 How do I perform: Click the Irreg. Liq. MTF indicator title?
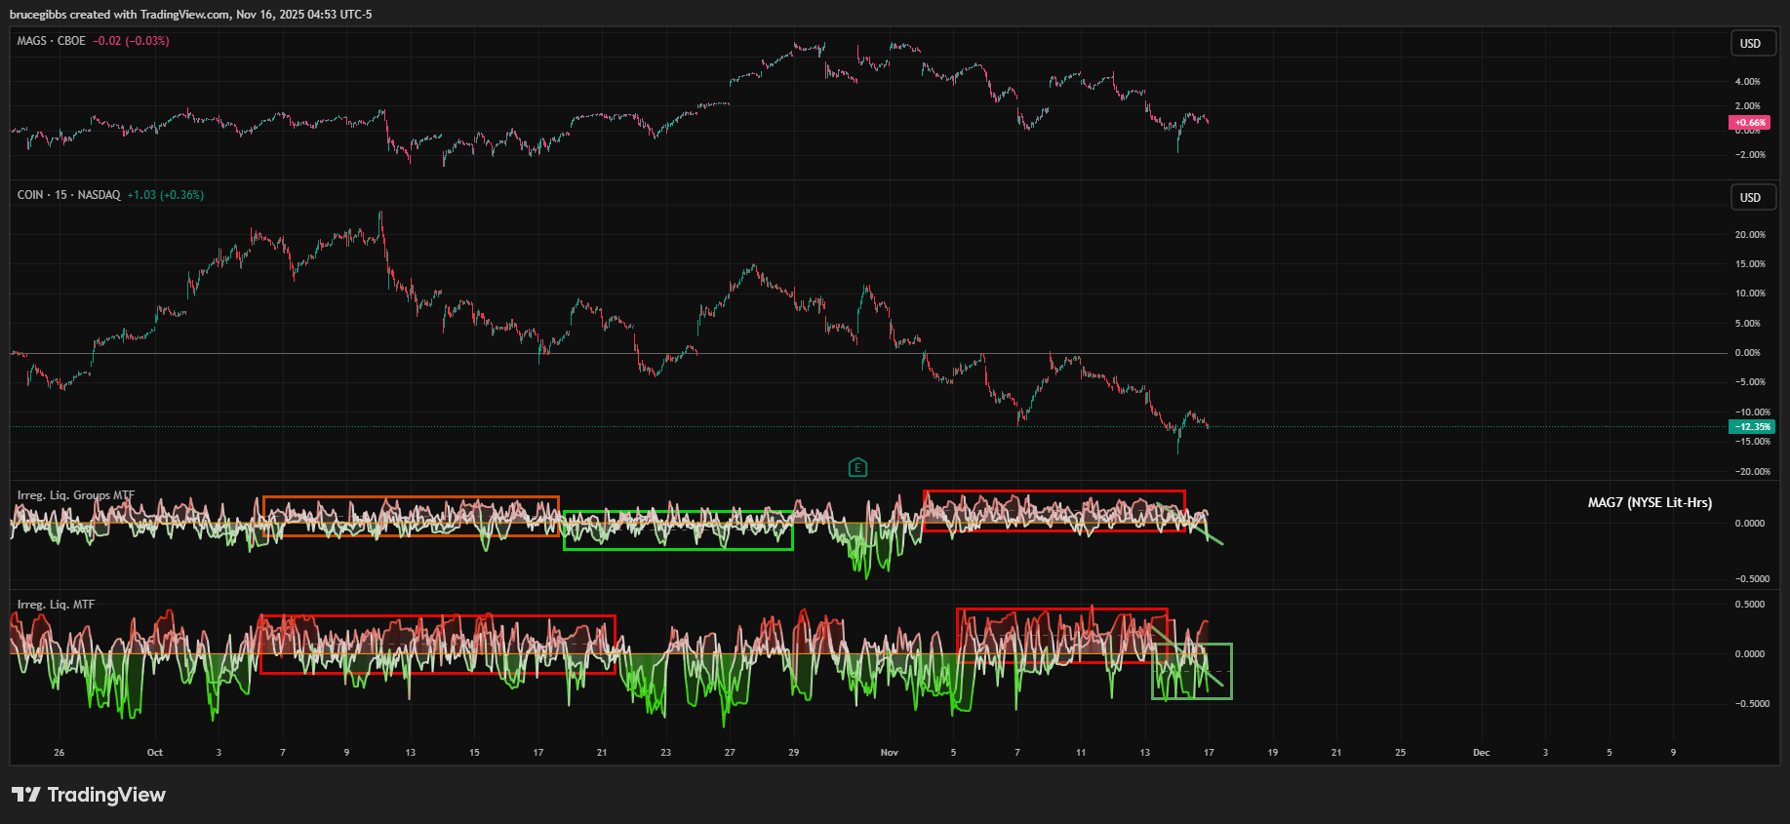click(x=56, y=605)
